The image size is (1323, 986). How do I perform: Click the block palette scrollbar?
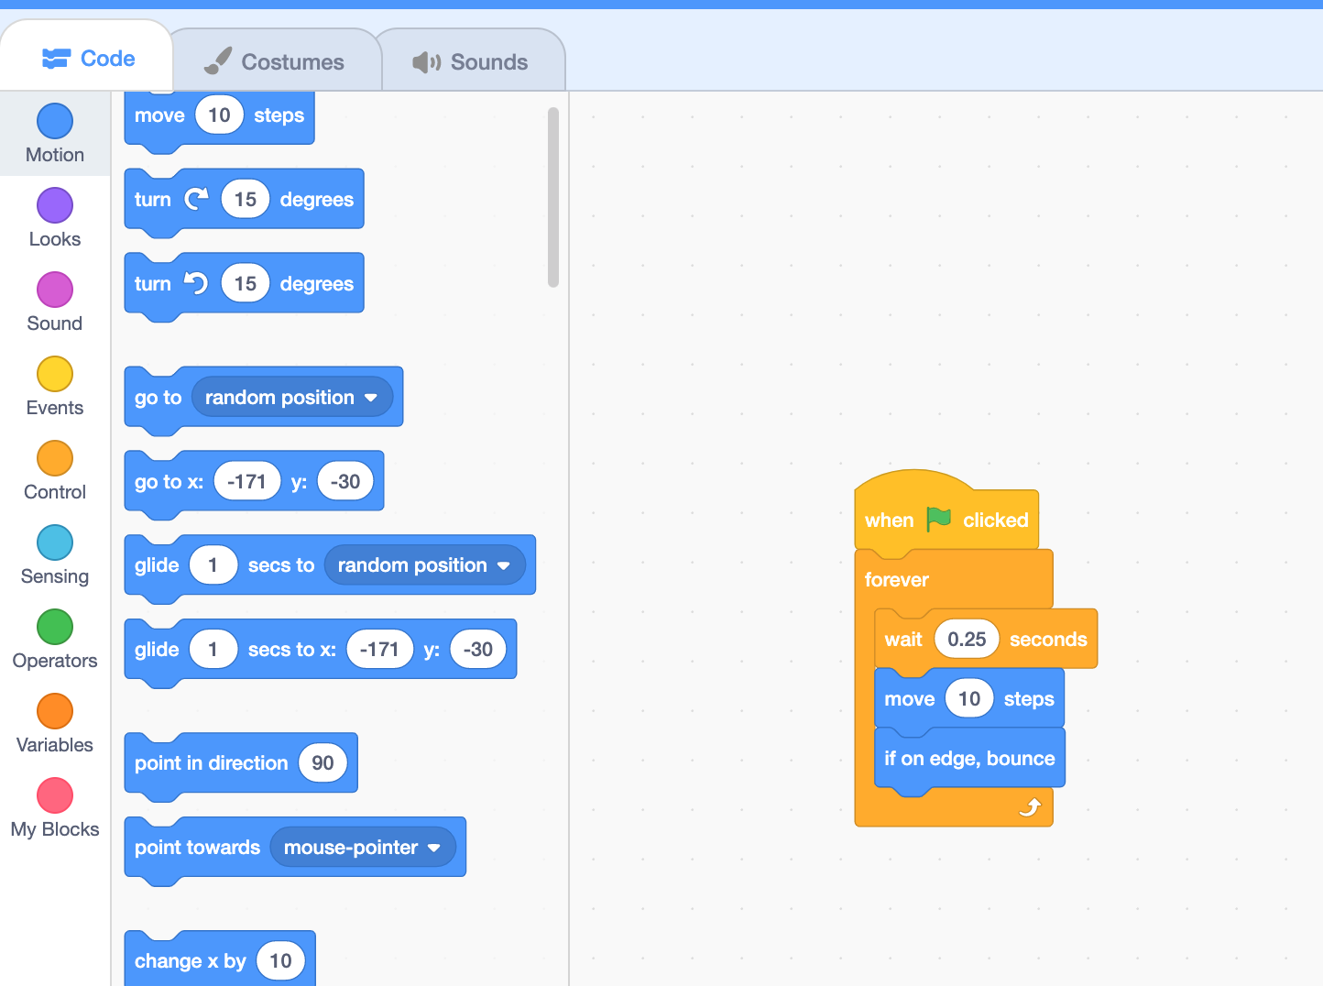pos(552,197)
